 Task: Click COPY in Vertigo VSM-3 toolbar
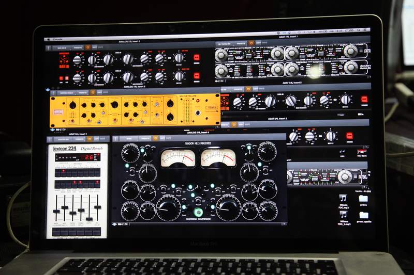99,92
